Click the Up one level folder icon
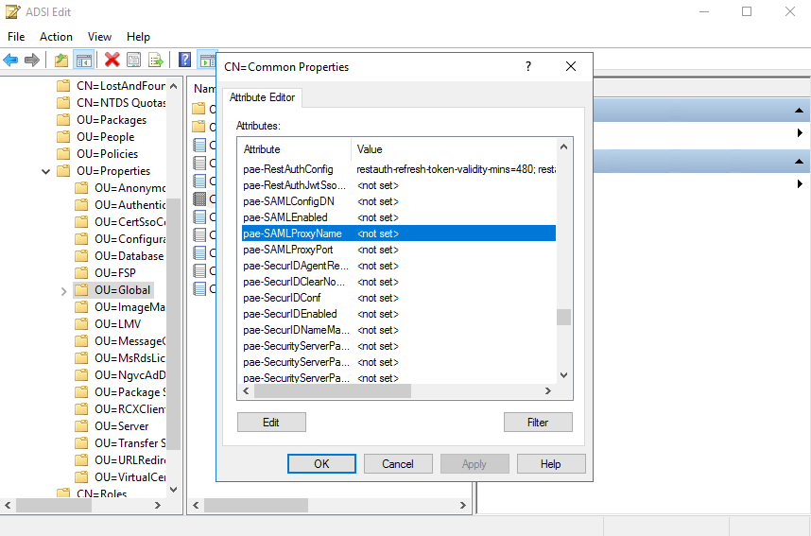This screenshot has height=536, width=811. pyautogui.click(x=61, y=60)
